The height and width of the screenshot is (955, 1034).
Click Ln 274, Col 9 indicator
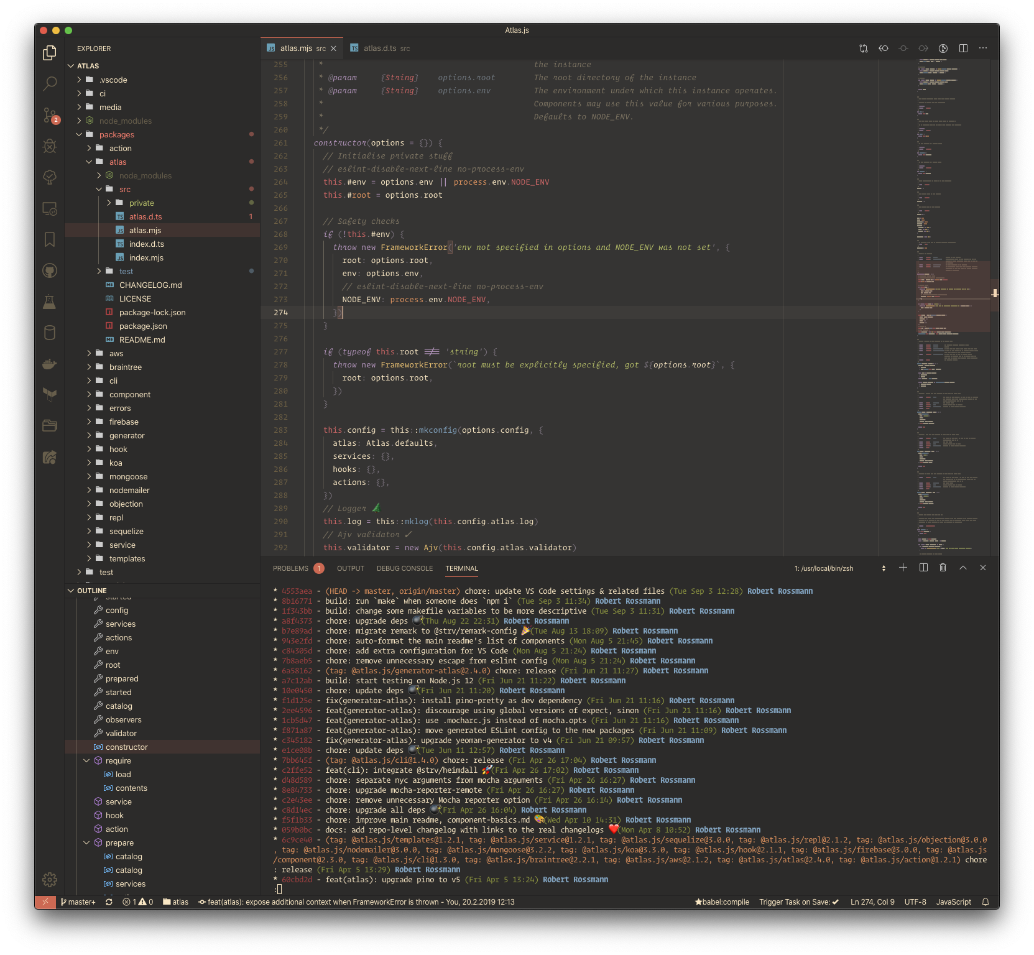click(x=872, y=902)
